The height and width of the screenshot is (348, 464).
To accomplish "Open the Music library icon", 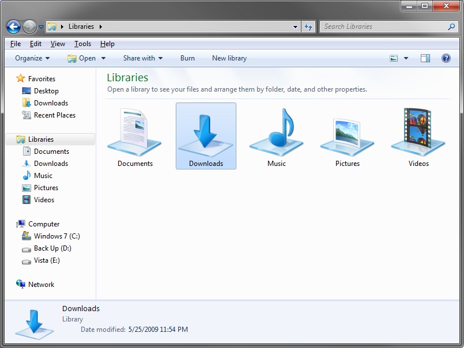I will [276, 133].
